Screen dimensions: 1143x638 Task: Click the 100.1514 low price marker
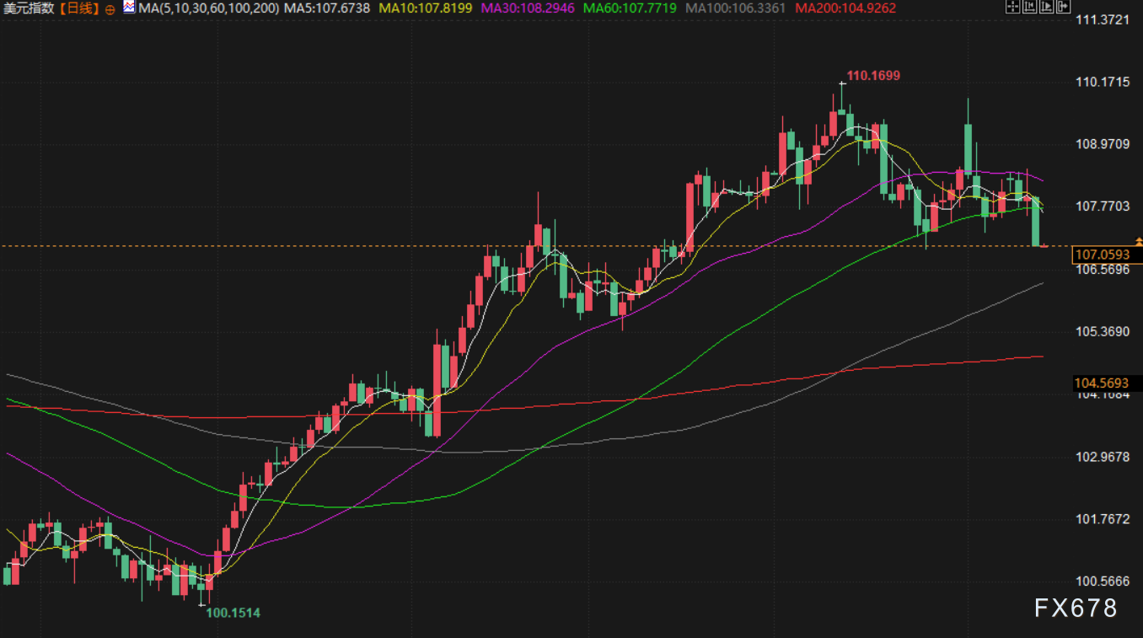[x=233, y=613]
